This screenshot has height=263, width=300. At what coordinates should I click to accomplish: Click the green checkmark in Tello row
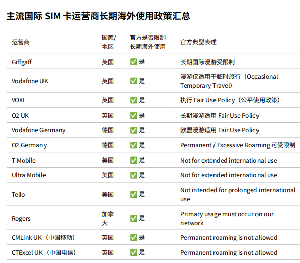click(x=134, y=194)
